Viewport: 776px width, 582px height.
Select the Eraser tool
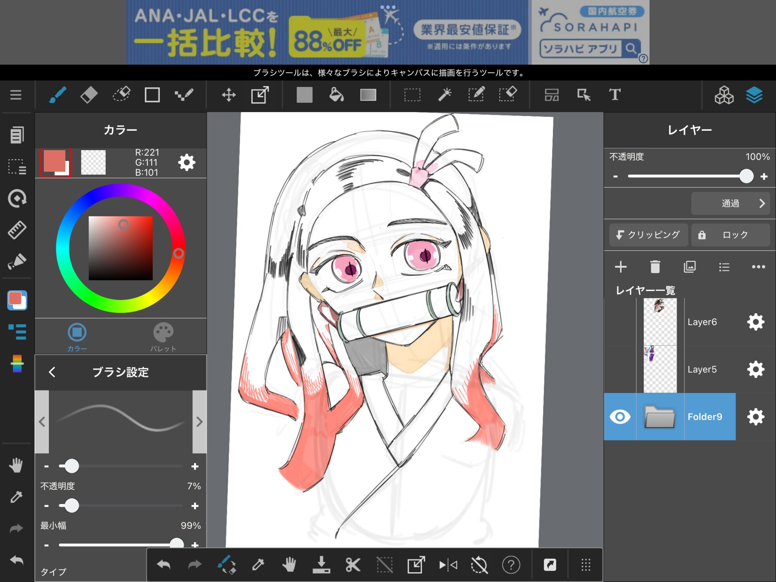[x=89, y=95]
